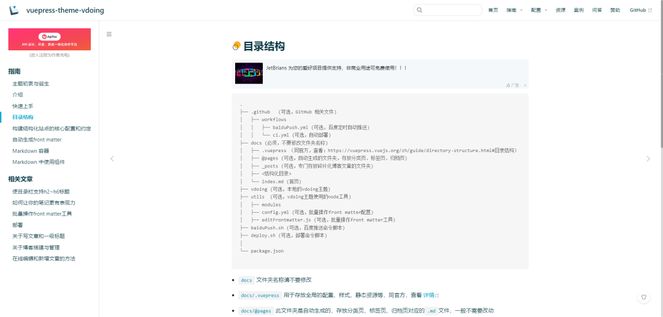Screen dimensions: 663x317
Task: Open 主题初衷与诞生 in sidebar
Action: click(31, 83)
